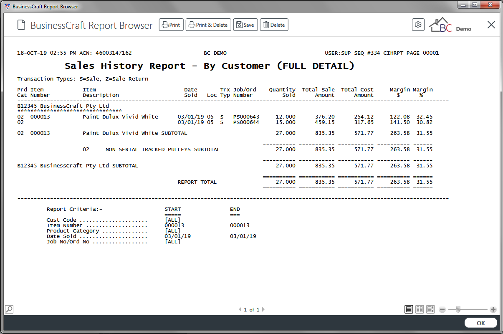Click 'Cust Code' criteria label
This screenshot has height=334, width=503.
(x=61, y=220)
